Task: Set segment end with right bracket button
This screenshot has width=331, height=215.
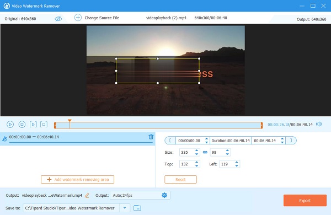Action: 291,141
